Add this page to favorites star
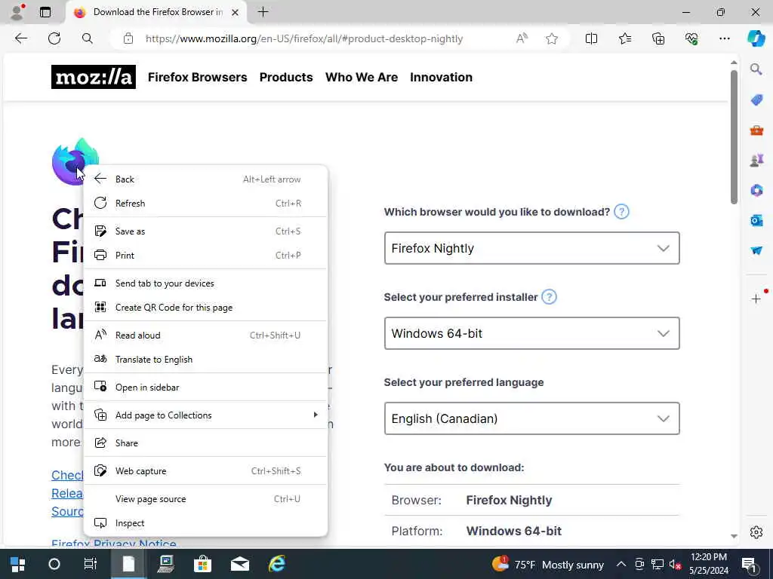Screen dimensions: 773x579 pyautogui.click(x=552, y=38)
